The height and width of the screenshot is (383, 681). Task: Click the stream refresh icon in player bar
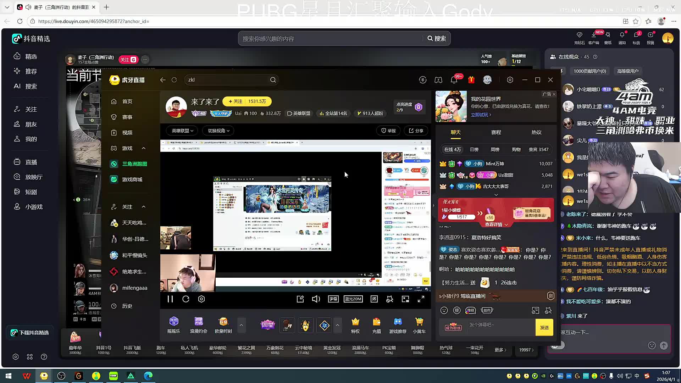tap(186, 299)
